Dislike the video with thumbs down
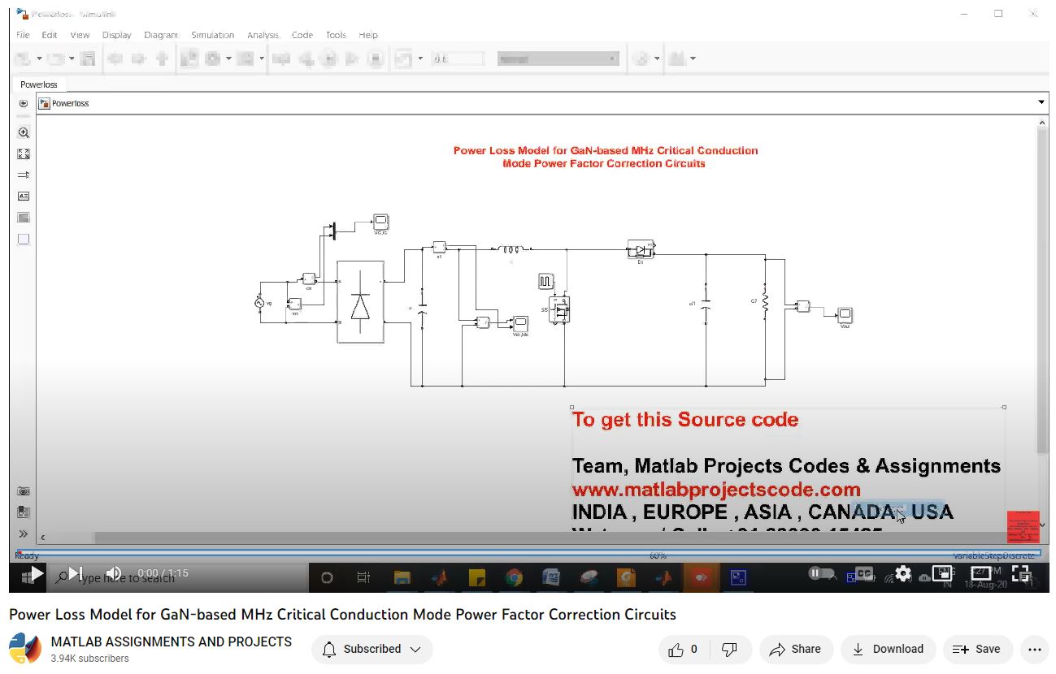This screenshot has width=1056, height=674. pyautogui.click(x=729, y=649)
